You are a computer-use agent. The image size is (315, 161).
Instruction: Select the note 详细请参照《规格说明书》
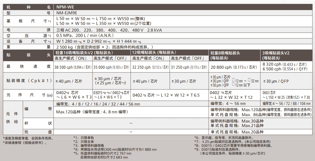26,143
